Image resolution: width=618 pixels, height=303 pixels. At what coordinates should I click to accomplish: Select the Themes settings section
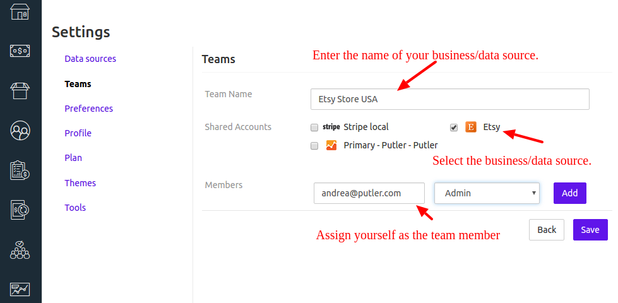tap(80, 183)
